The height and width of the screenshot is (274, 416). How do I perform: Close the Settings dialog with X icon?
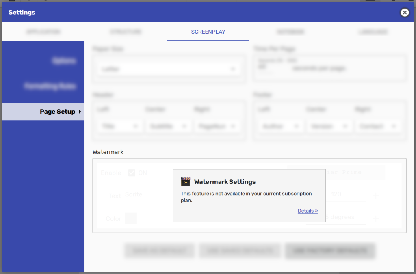pos(405,13)
